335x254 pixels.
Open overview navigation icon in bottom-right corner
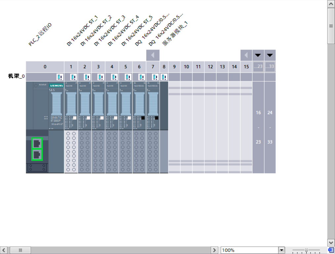(x=331, y=250)
